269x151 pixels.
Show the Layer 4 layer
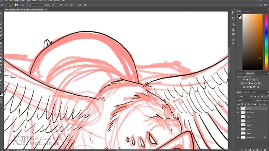coord(238,117)
